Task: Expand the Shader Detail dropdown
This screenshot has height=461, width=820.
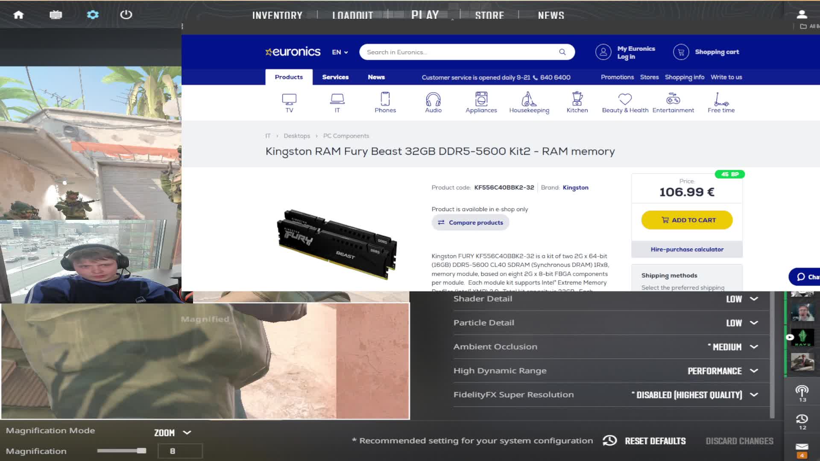Action: [754, 299]
